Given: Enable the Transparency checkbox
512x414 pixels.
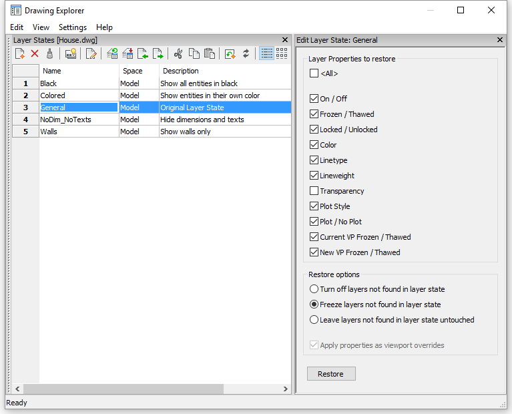Looking at the screenshot, I should point(314,191).
